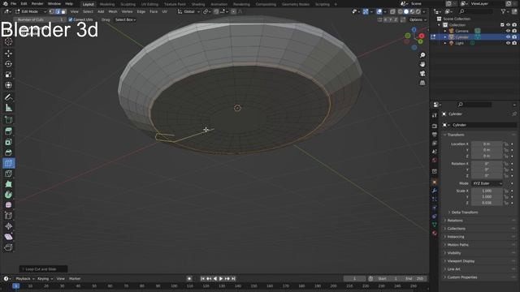Hide Cylinder in viewport via eye icon
The width and height of the screenshot is (520, 292).
tap(508, 37)
